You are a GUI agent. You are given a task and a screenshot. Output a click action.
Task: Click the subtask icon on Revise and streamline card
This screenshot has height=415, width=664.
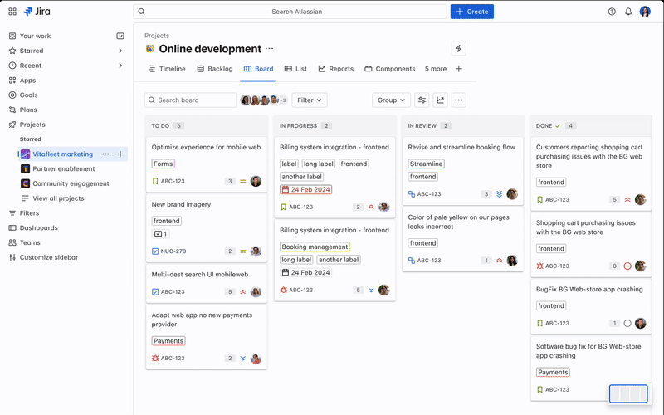pos(412,194)
